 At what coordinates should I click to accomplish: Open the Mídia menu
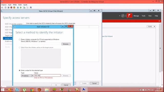15,5
